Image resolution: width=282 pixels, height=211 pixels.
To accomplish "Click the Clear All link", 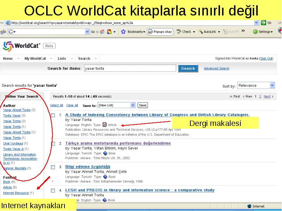I will point(72,105).
